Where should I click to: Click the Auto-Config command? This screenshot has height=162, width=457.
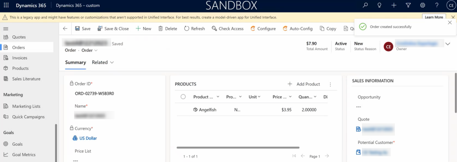point(297,28)
